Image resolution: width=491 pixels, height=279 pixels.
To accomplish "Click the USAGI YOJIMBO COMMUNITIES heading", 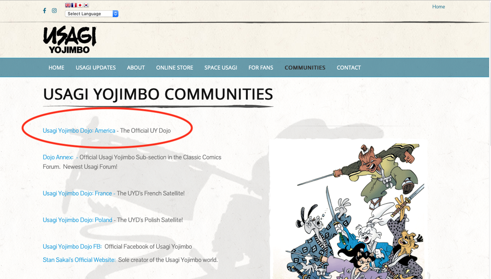I will pos(158,95).
